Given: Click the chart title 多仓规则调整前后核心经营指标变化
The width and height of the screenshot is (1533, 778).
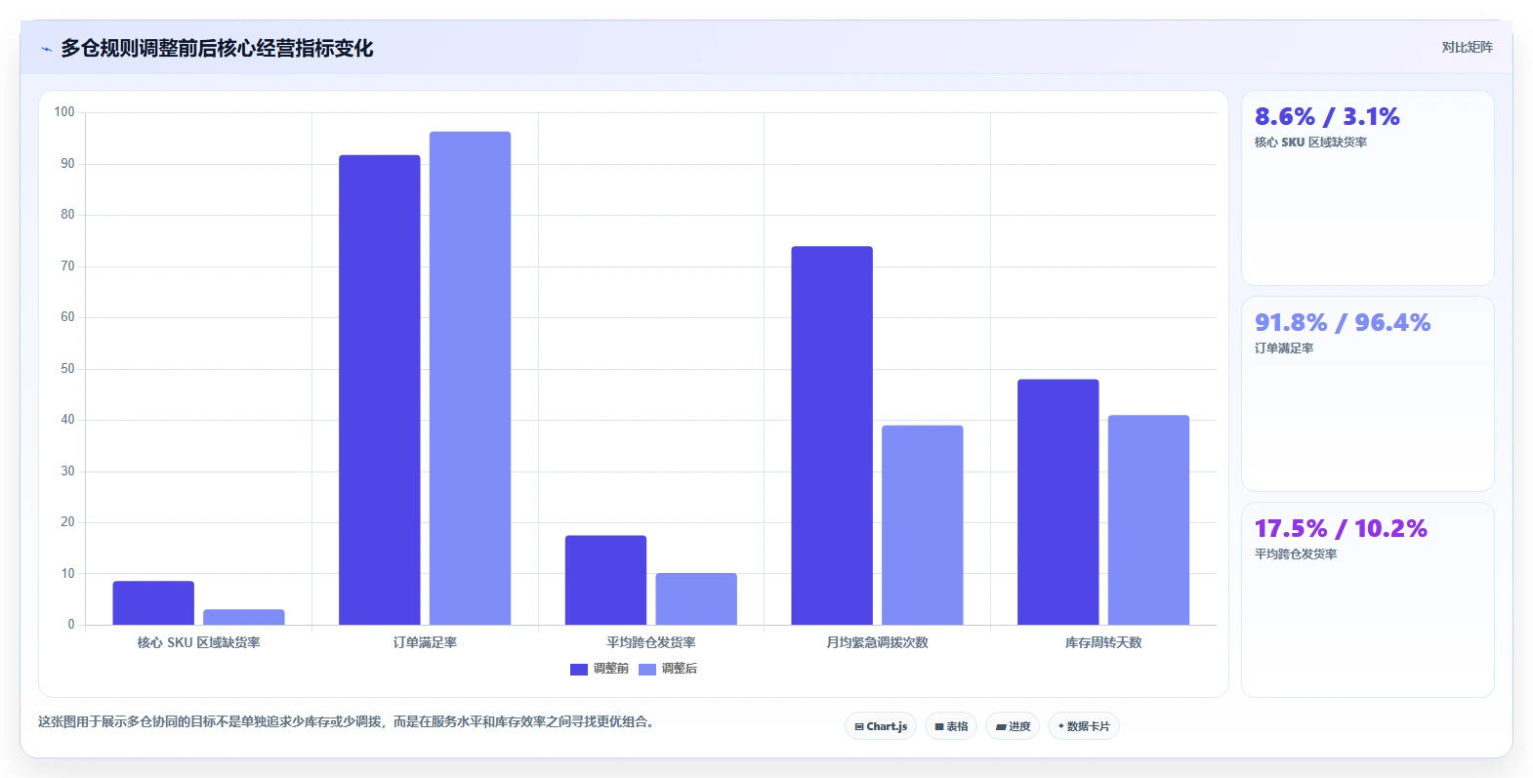Looking at the screenshot, I should [x=217, y=49].
